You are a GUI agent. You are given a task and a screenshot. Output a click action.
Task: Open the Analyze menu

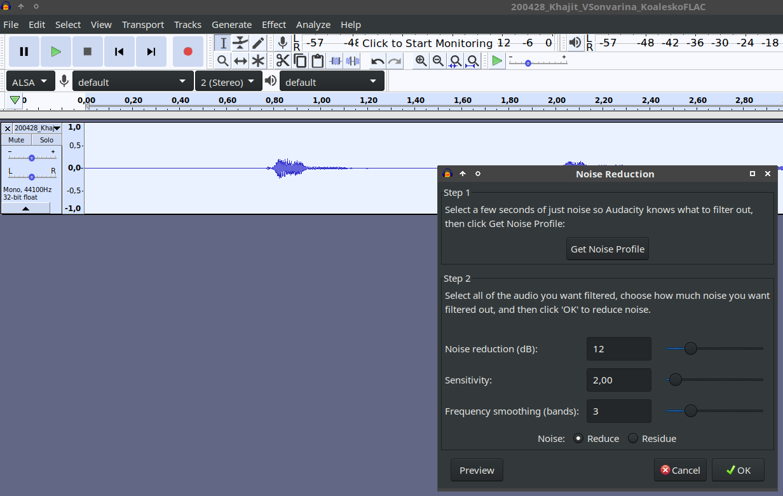coord(313,25)
